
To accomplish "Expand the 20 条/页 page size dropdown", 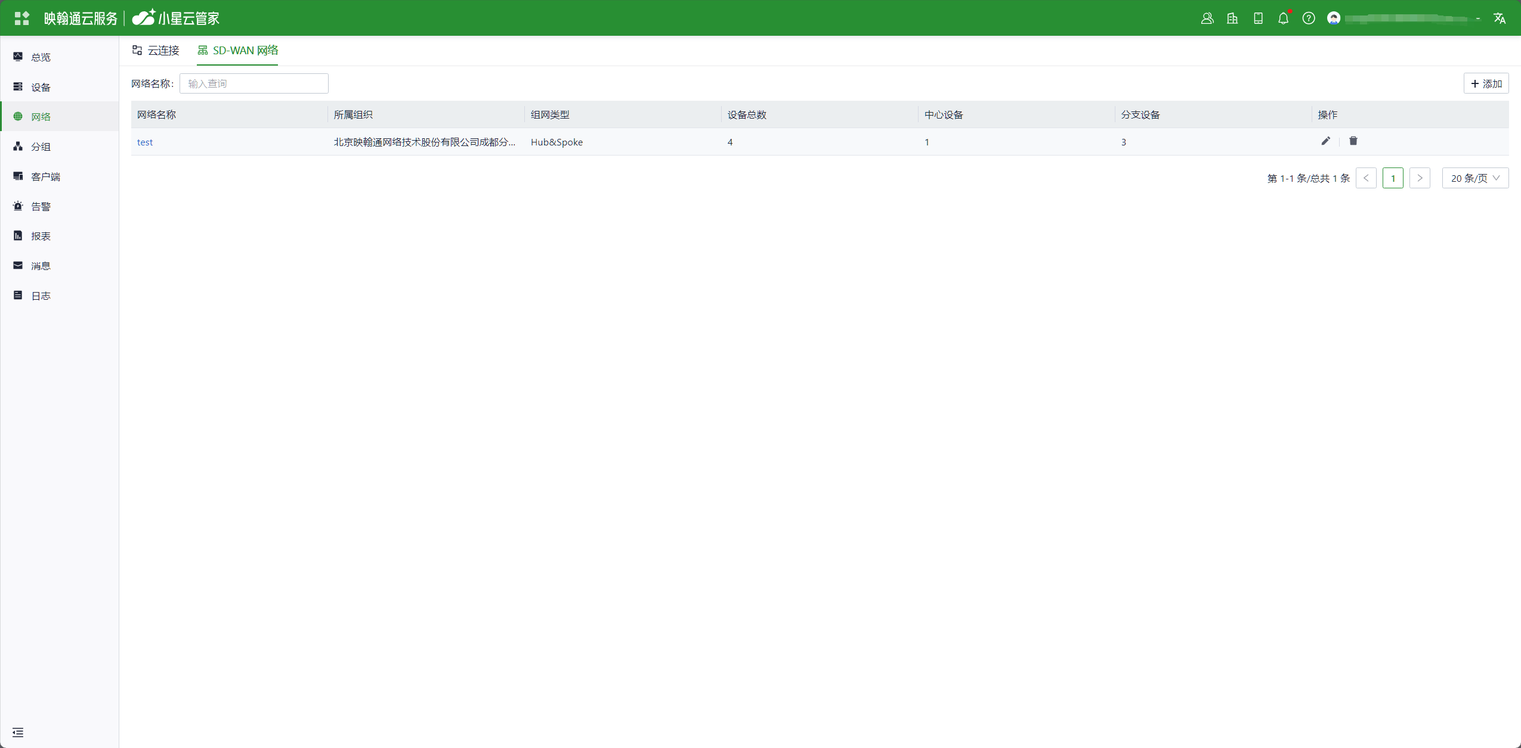I will tap(1475, 178).
